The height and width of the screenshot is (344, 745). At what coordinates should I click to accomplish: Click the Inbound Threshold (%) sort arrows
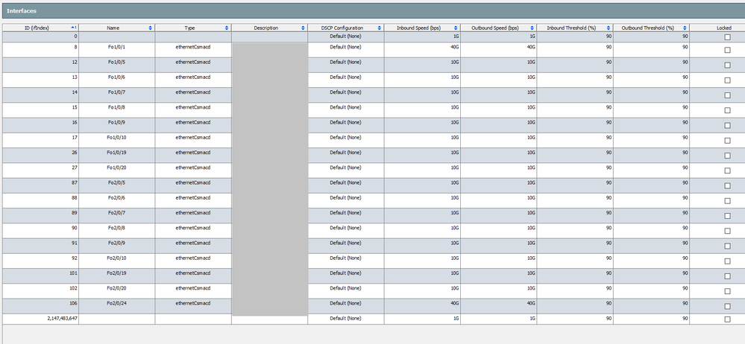(x=609, y=28)
